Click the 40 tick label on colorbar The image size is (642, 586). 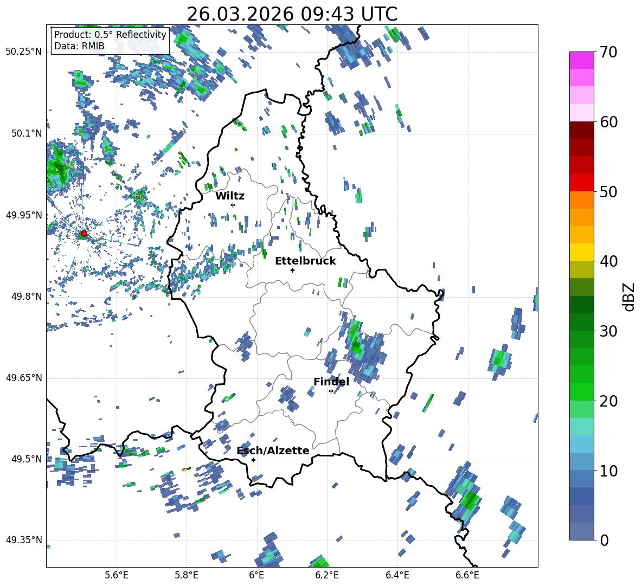coord(608,261)
